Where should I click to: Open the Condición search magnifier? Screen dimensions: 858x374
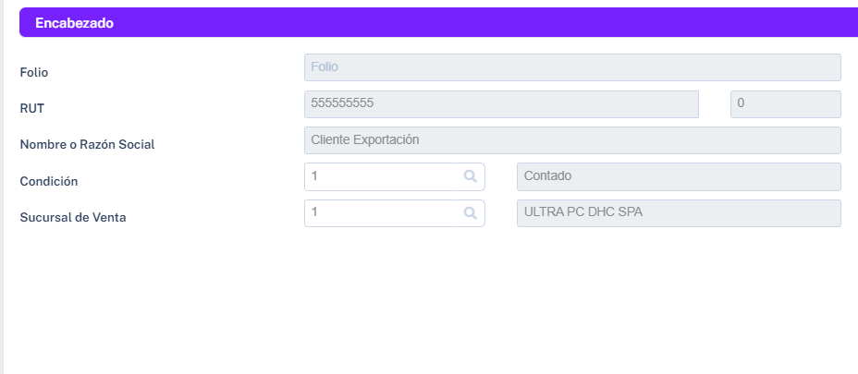coord(470,176)
